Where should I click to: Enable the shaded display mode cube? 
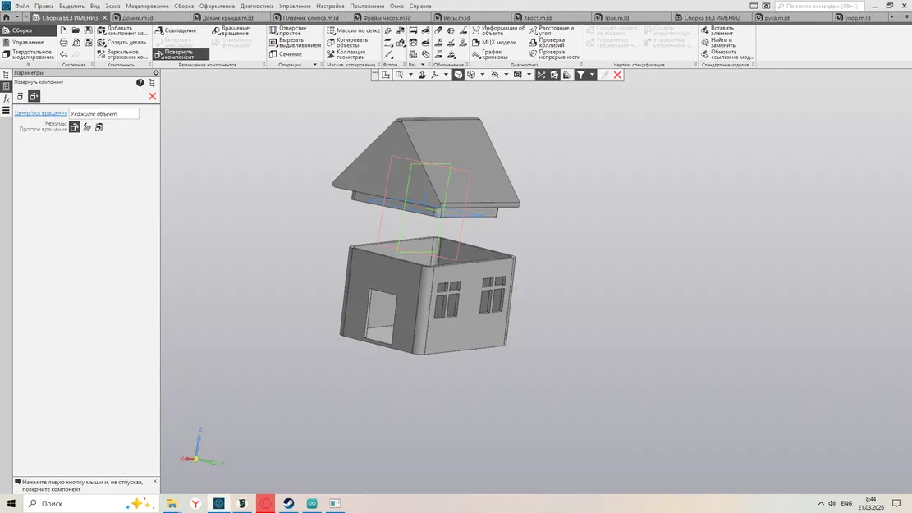pyautogui.click(x=459, y=74)
